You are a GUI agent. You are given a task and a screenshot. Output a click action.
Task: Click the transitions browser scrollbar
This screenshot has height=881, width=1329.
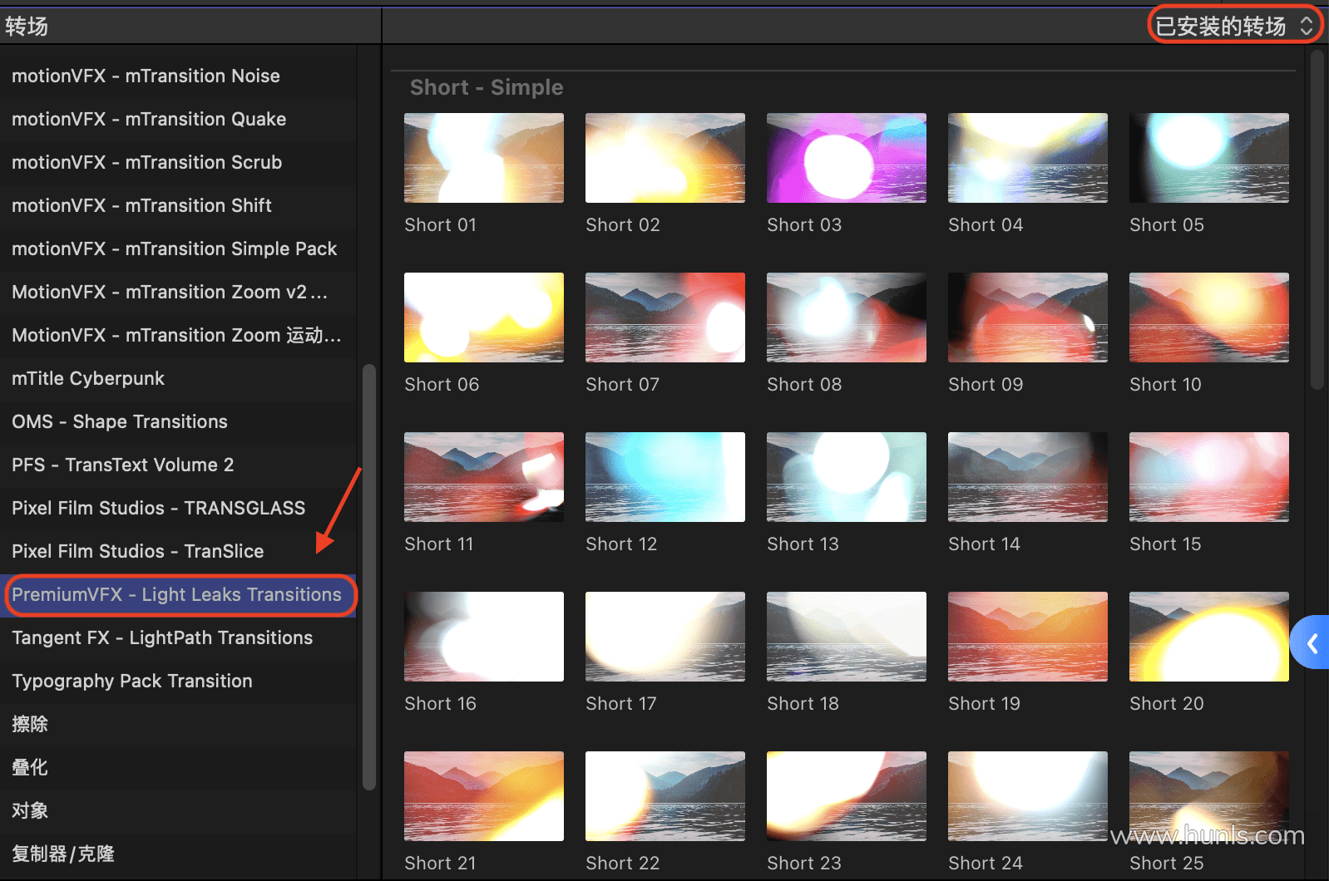[1317, 219]
